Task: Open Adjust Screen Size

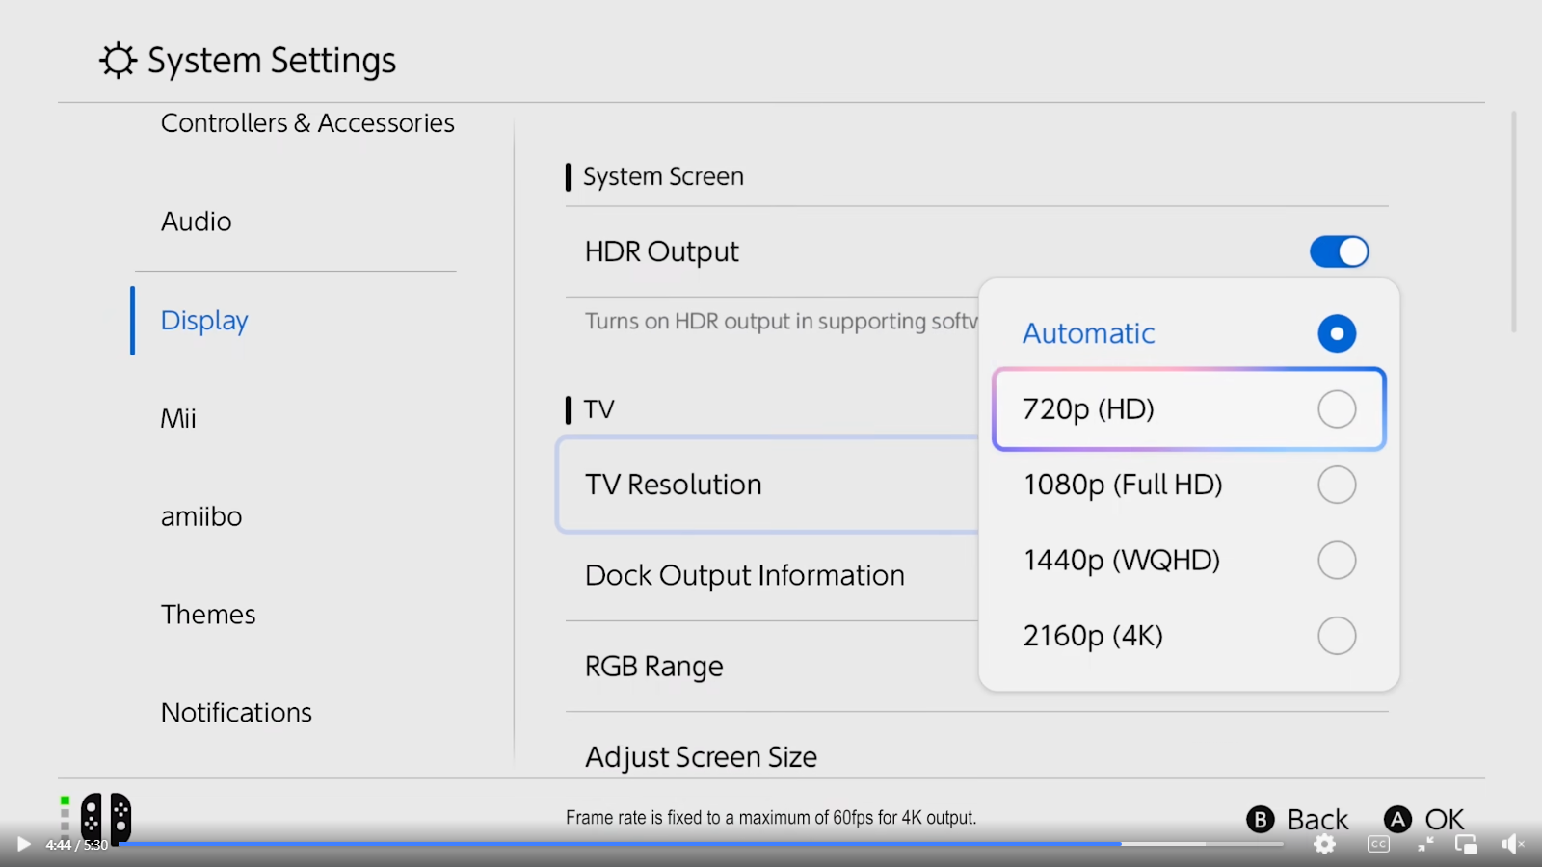Action: pyautogui.click(x=701, y=757)
